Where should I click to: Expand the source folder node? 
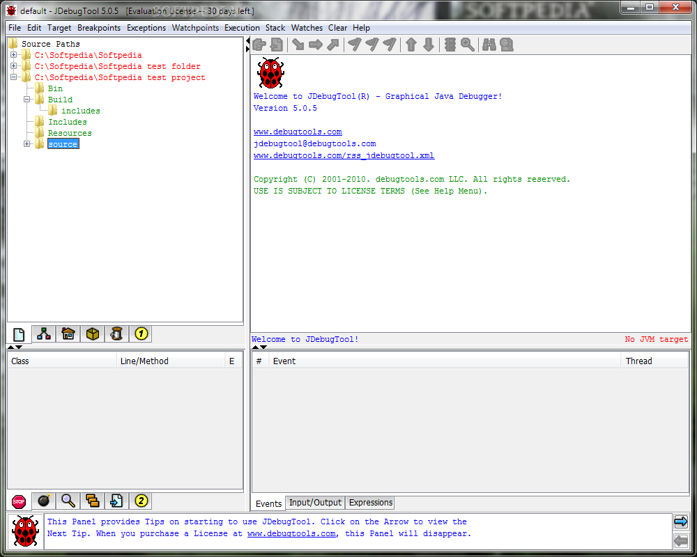[27, 144]
